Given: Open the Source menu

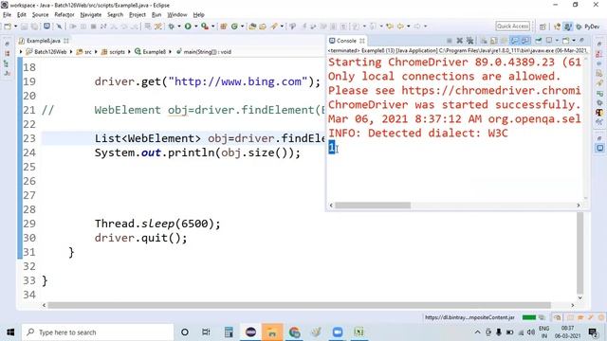Looking at the screenshot, I should click(x=40, y=15).
